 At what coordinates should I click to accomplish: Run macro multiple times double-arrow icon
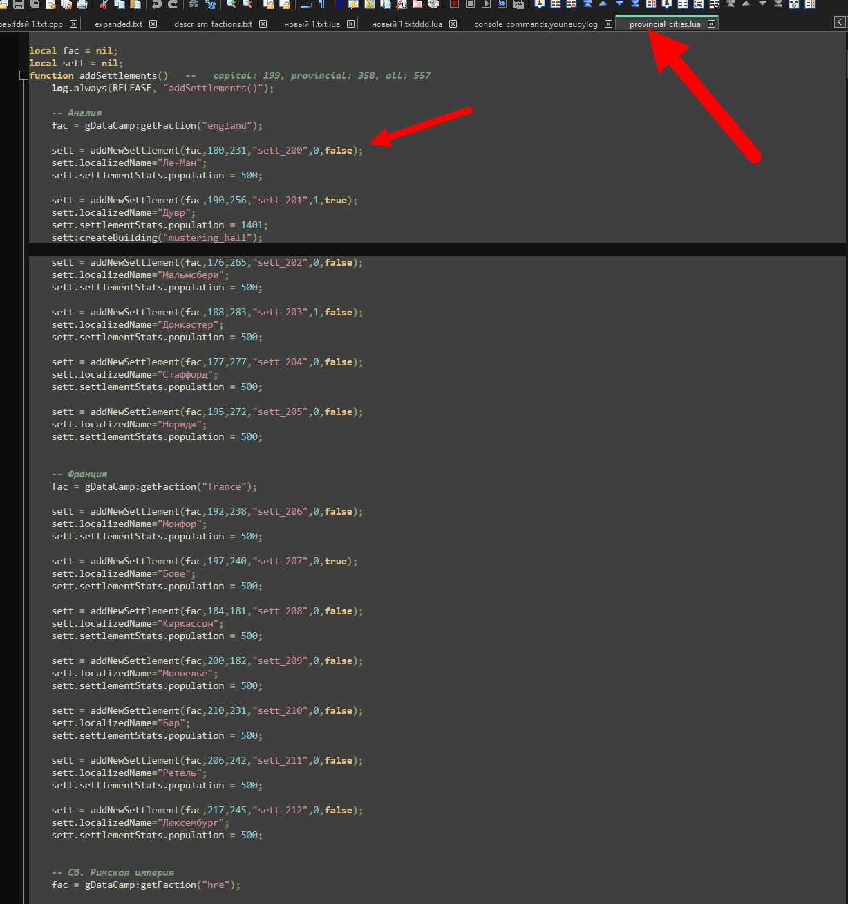502,3
